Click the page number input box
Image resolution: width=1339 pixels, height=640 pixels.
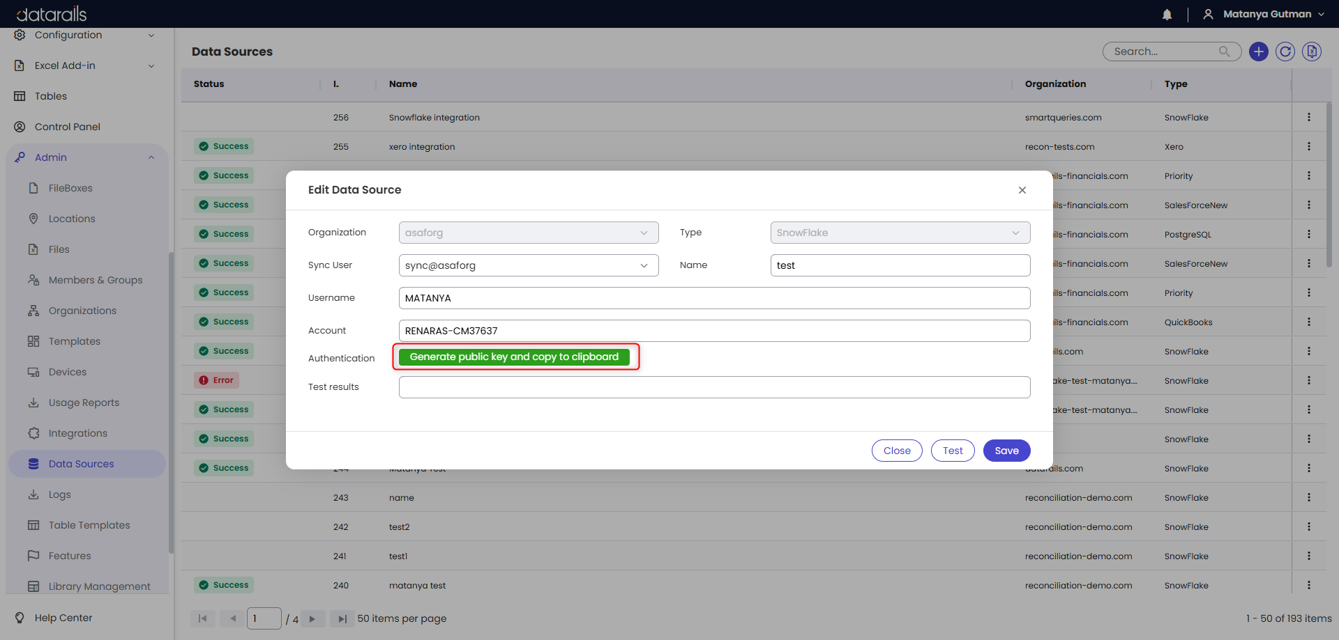(x=264, y=618)
